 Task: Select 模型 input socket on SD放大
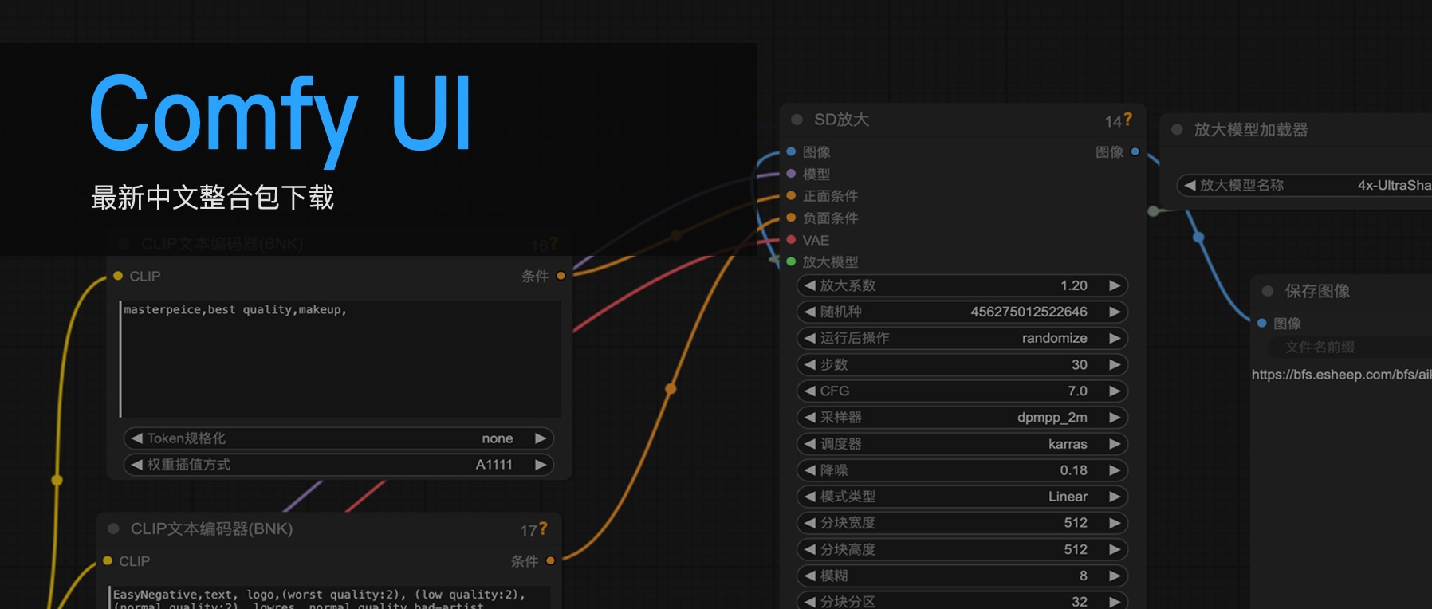[x=791, y=173]
